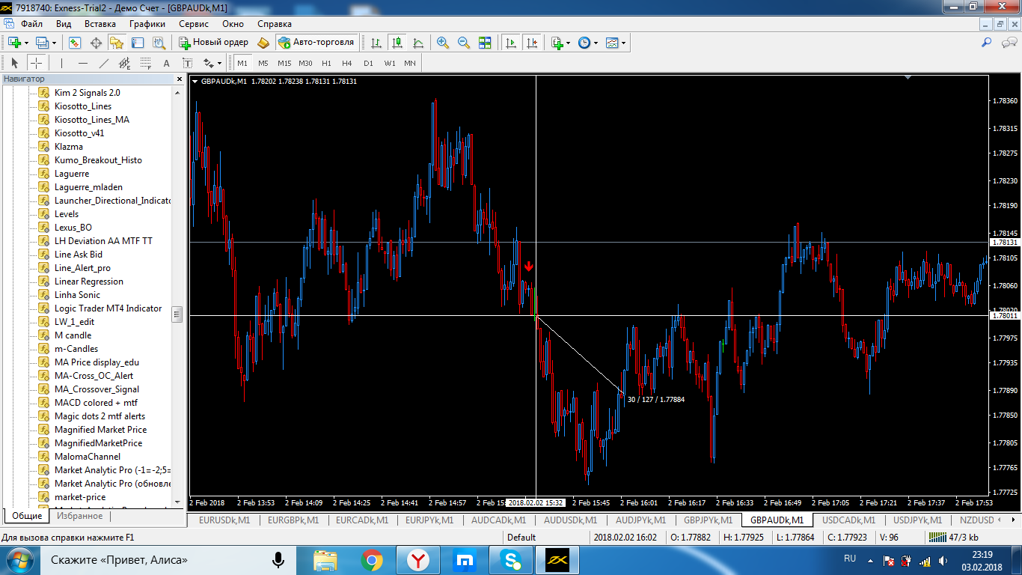The image size is (1022, 575).
Task: Toggle the Market Watch window icon
Action: point(75,43)
